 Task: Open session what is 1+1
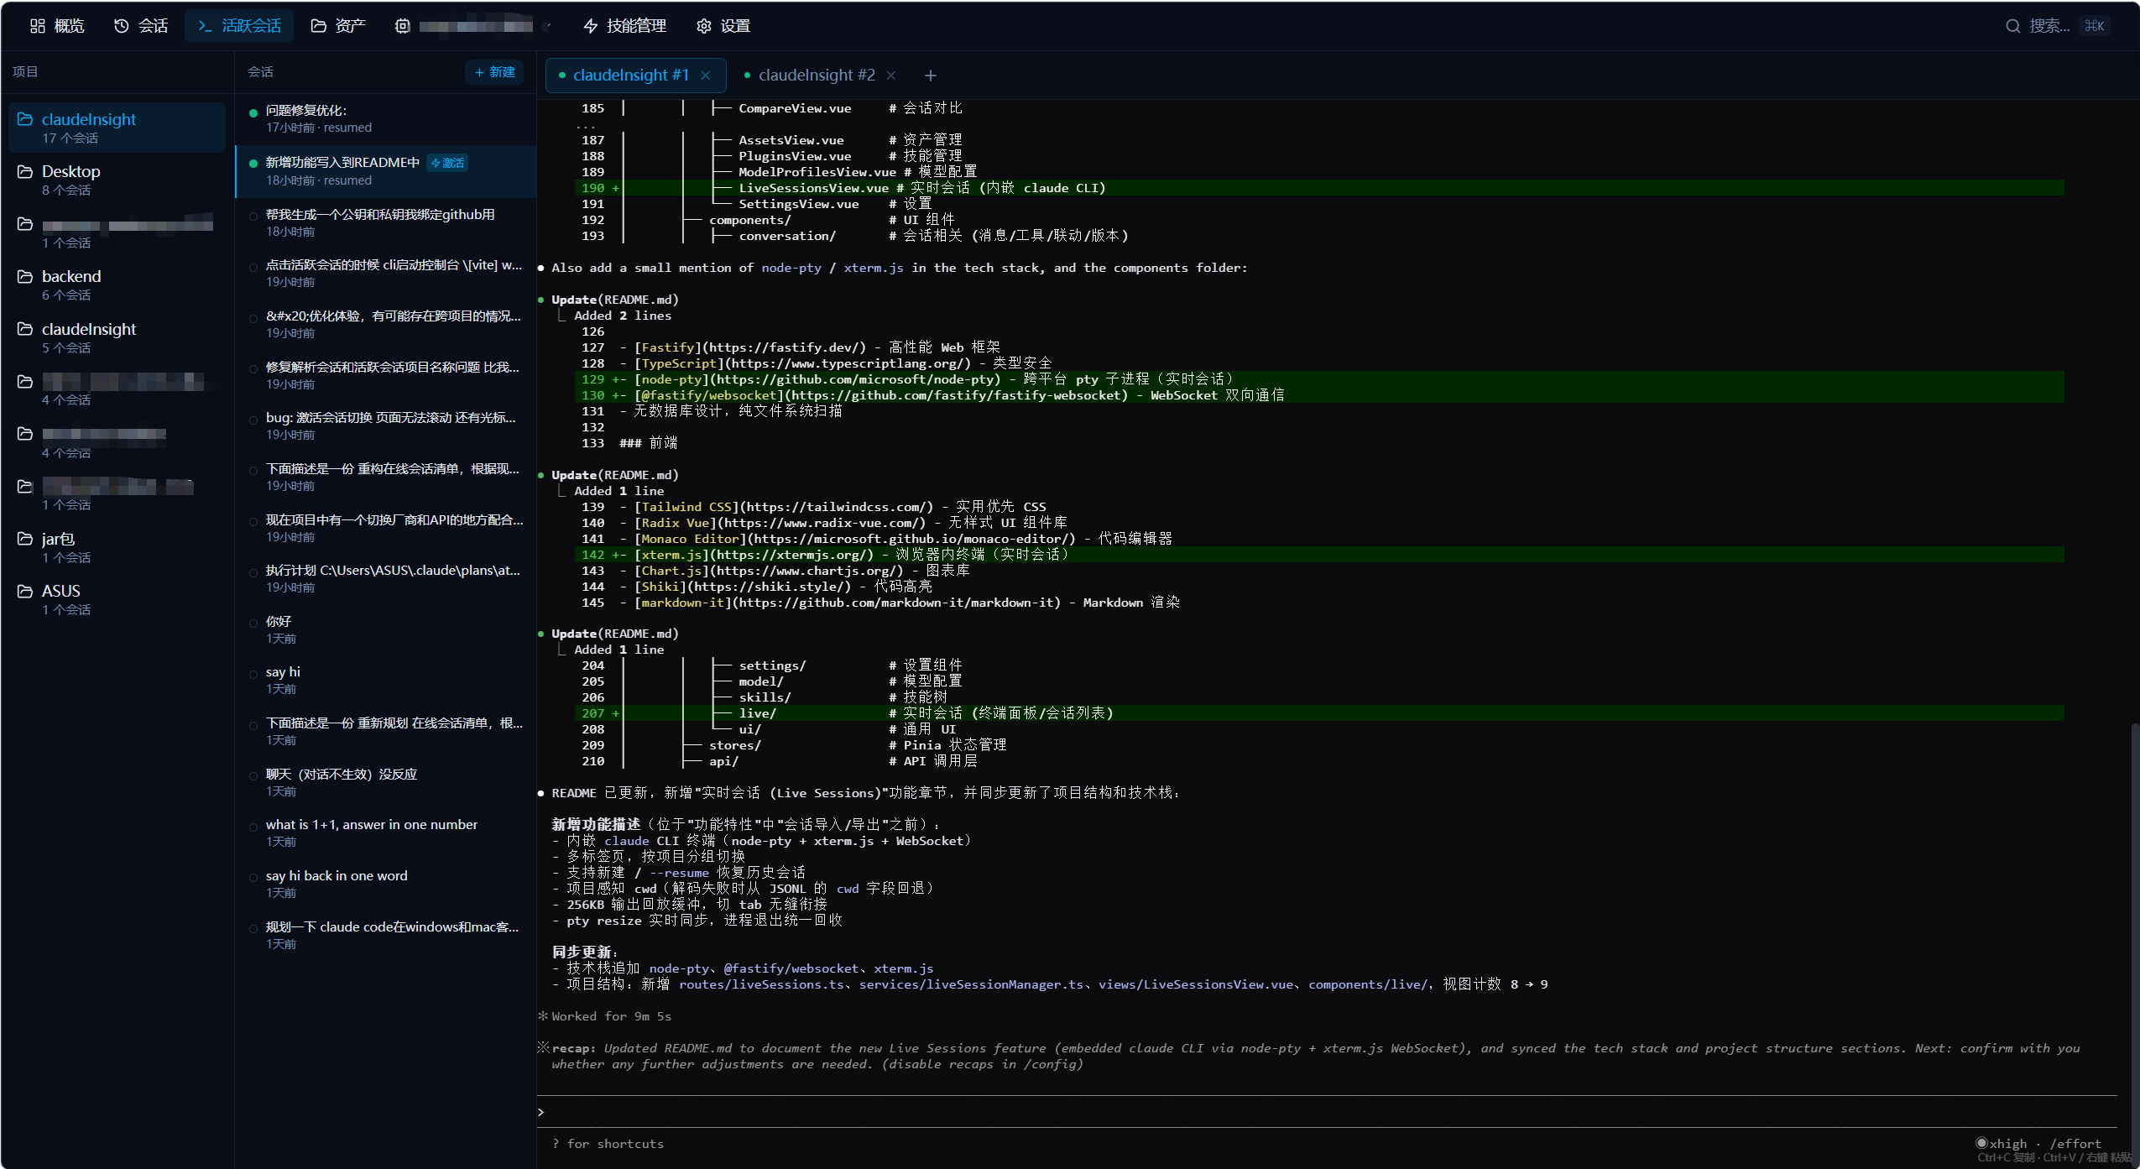coord(386,832)
